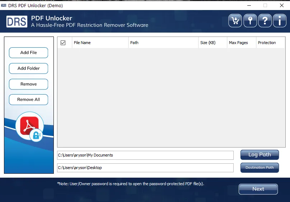Toggle the select-all files checkbox
Image resolution: width=290 pixels, height=202 pixels.
click(x=63, y=43)
